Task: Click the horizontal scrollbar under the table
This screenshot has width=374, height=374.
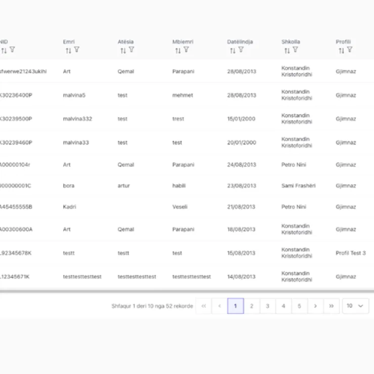Action: click(x=187, y=291)
